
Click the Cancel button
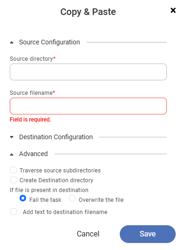88,234
